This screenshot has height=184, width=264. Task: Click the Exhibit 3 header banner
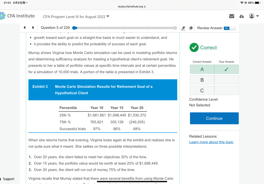coord(103,90)
